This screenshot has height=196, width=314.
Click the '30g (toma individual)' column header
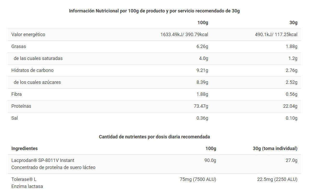click(x=275, y=148)
